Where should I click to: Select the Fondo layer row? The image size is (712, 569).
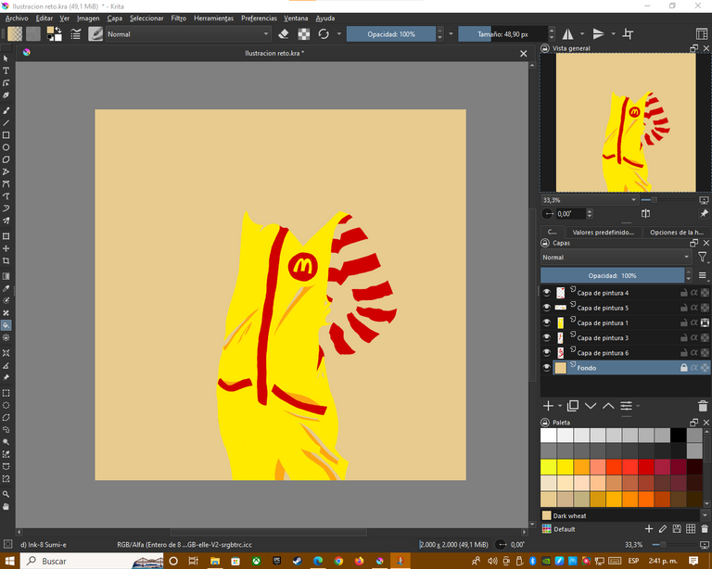(625, 368)
